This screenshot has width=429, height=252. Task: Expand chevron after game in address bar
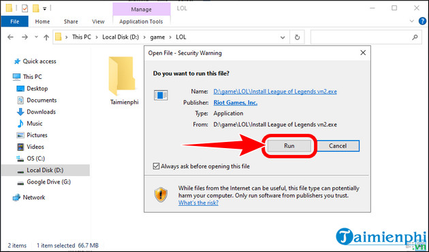(x=170, y=37)
